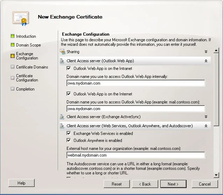Uncheck Outlook Web App is on the Intranet
This screenshot has height=195, width=223.
pyautogui.click(x=69, y=68)
